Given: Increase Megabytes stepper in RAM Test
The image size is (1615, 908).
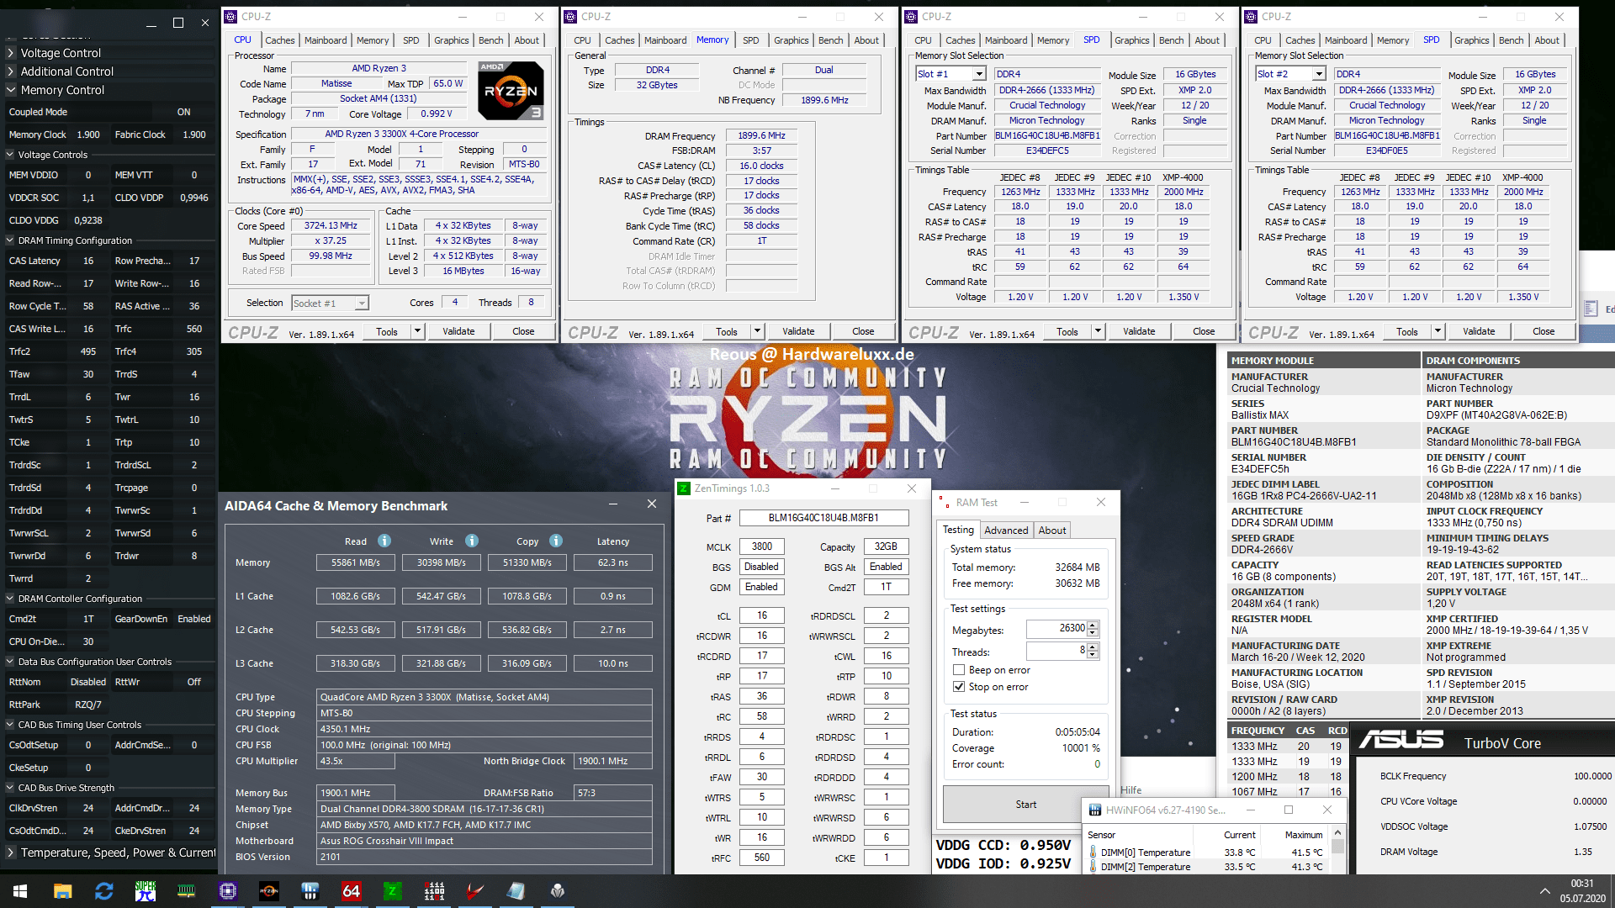Looking at the screenshot, I should pyautogui.click(x=1093, y=625).
